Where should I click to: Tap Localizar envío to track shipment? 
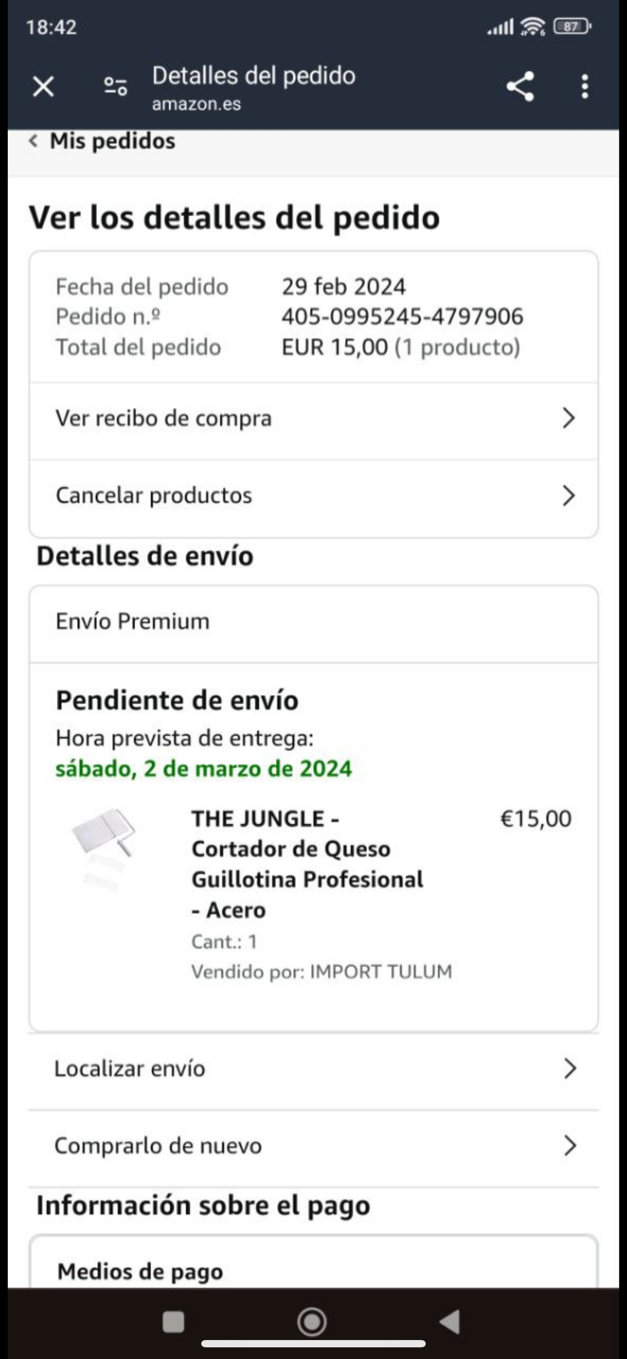click(130, 1069)
